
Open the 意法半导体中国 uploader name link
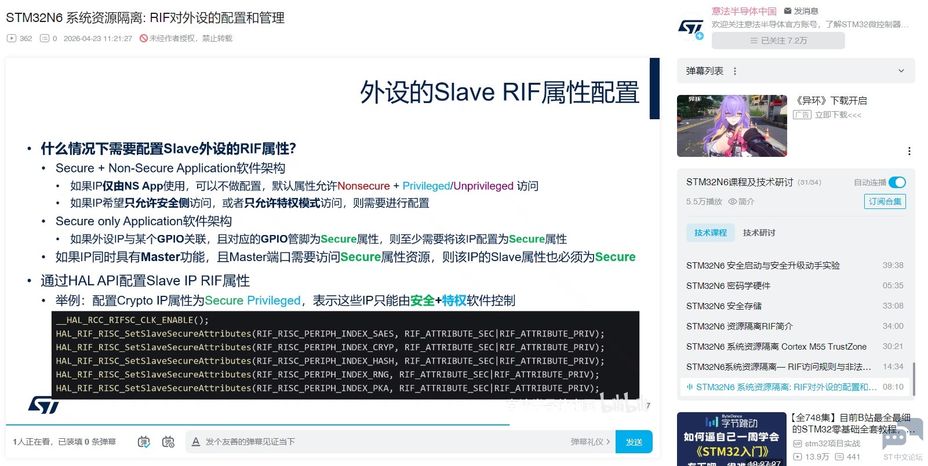click(x=744, y=11)
